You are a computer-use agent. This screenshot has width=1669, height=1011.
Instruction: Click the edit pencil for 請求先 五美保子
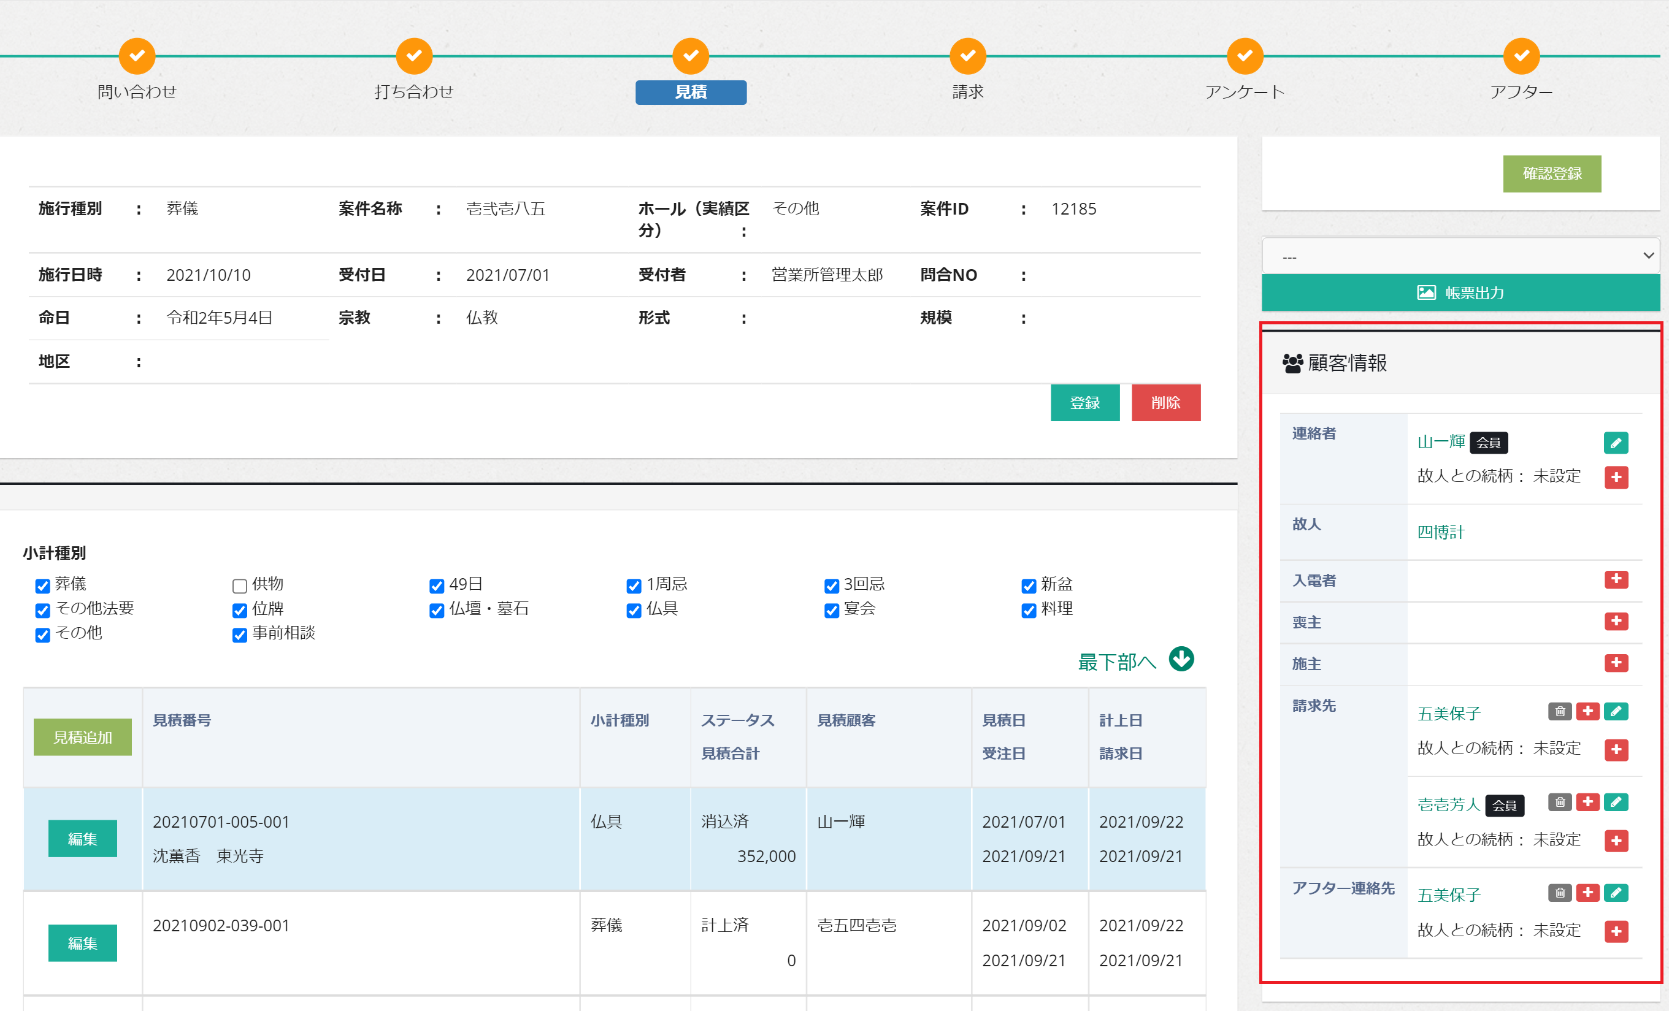[1616, 712]
